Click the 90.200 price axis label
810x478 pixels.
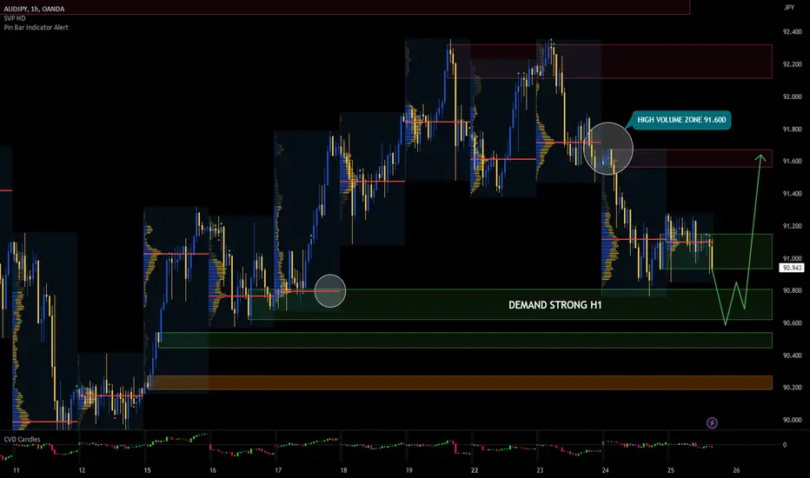792,388
